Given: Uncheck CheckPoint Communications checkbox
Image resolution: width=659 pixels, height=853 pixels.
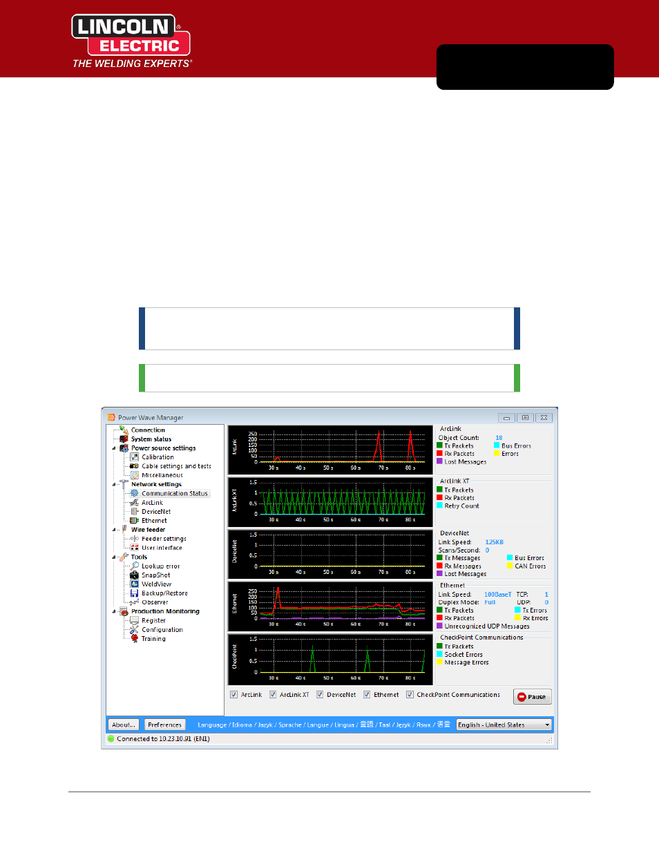Looking at the screenshot, I should 410,695.
